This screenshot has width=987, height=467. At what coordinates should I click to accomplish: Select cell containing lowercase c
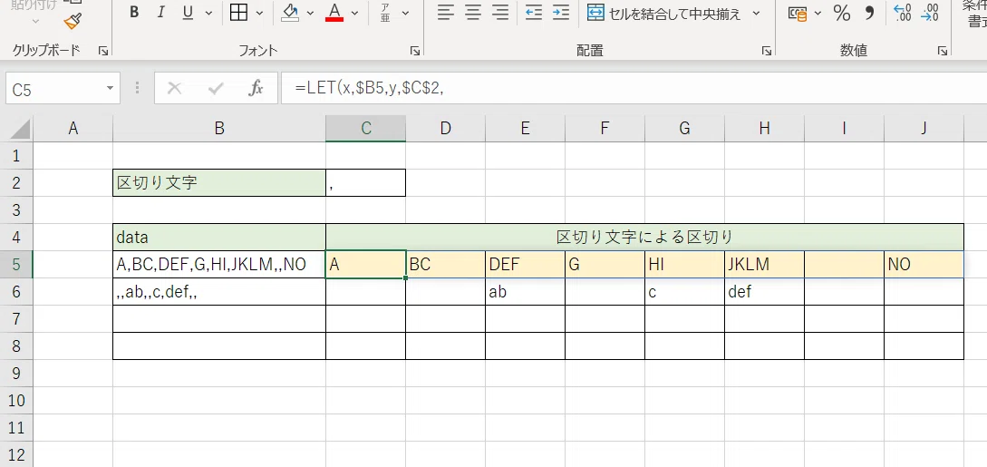click(x=684, y=291)
